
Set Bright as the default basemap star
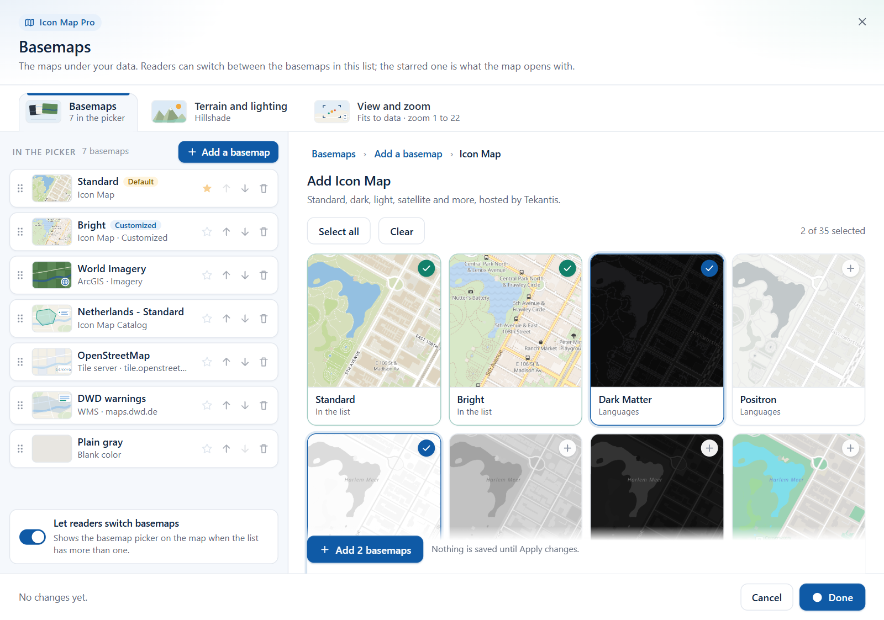(x=207, y=232)
